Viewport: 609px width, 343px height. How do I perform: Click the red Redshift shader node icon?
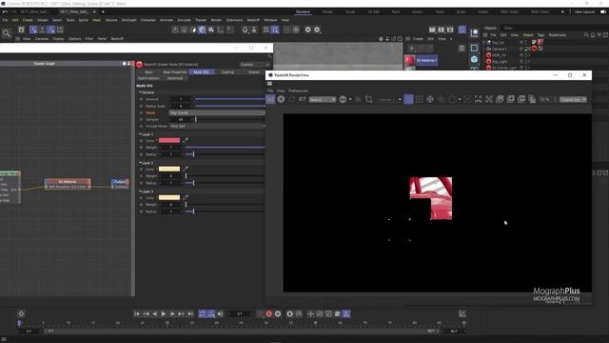pyautogui.click(x=140, y=64)
